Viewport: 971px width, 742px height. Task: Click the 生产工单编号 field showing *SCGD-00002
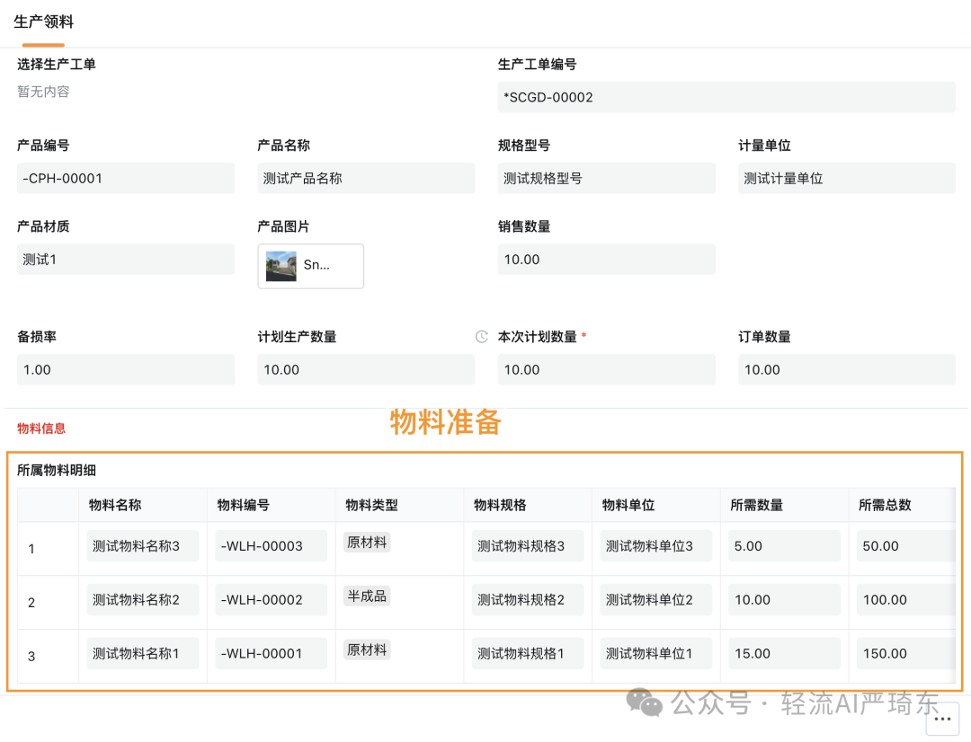click(726, 97)
